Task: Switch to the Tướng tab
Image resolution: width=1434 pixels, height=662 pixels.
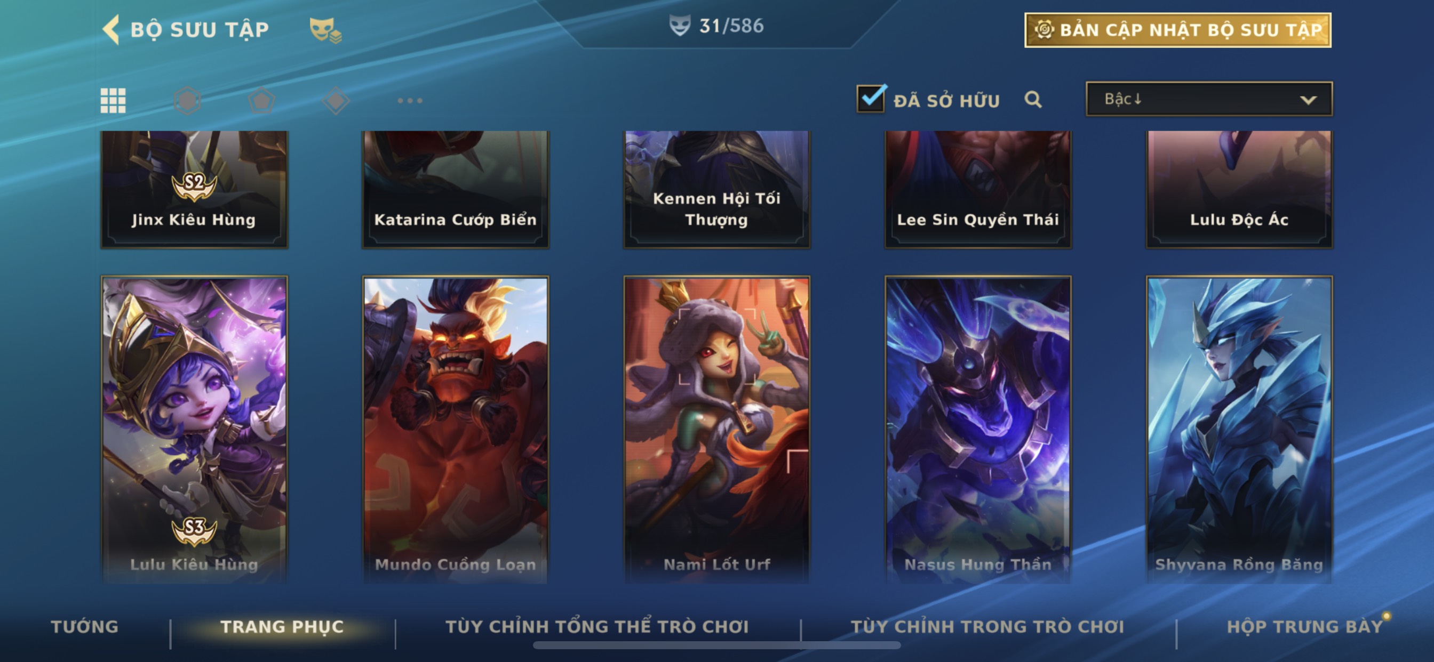Action: tap(85, 626)
